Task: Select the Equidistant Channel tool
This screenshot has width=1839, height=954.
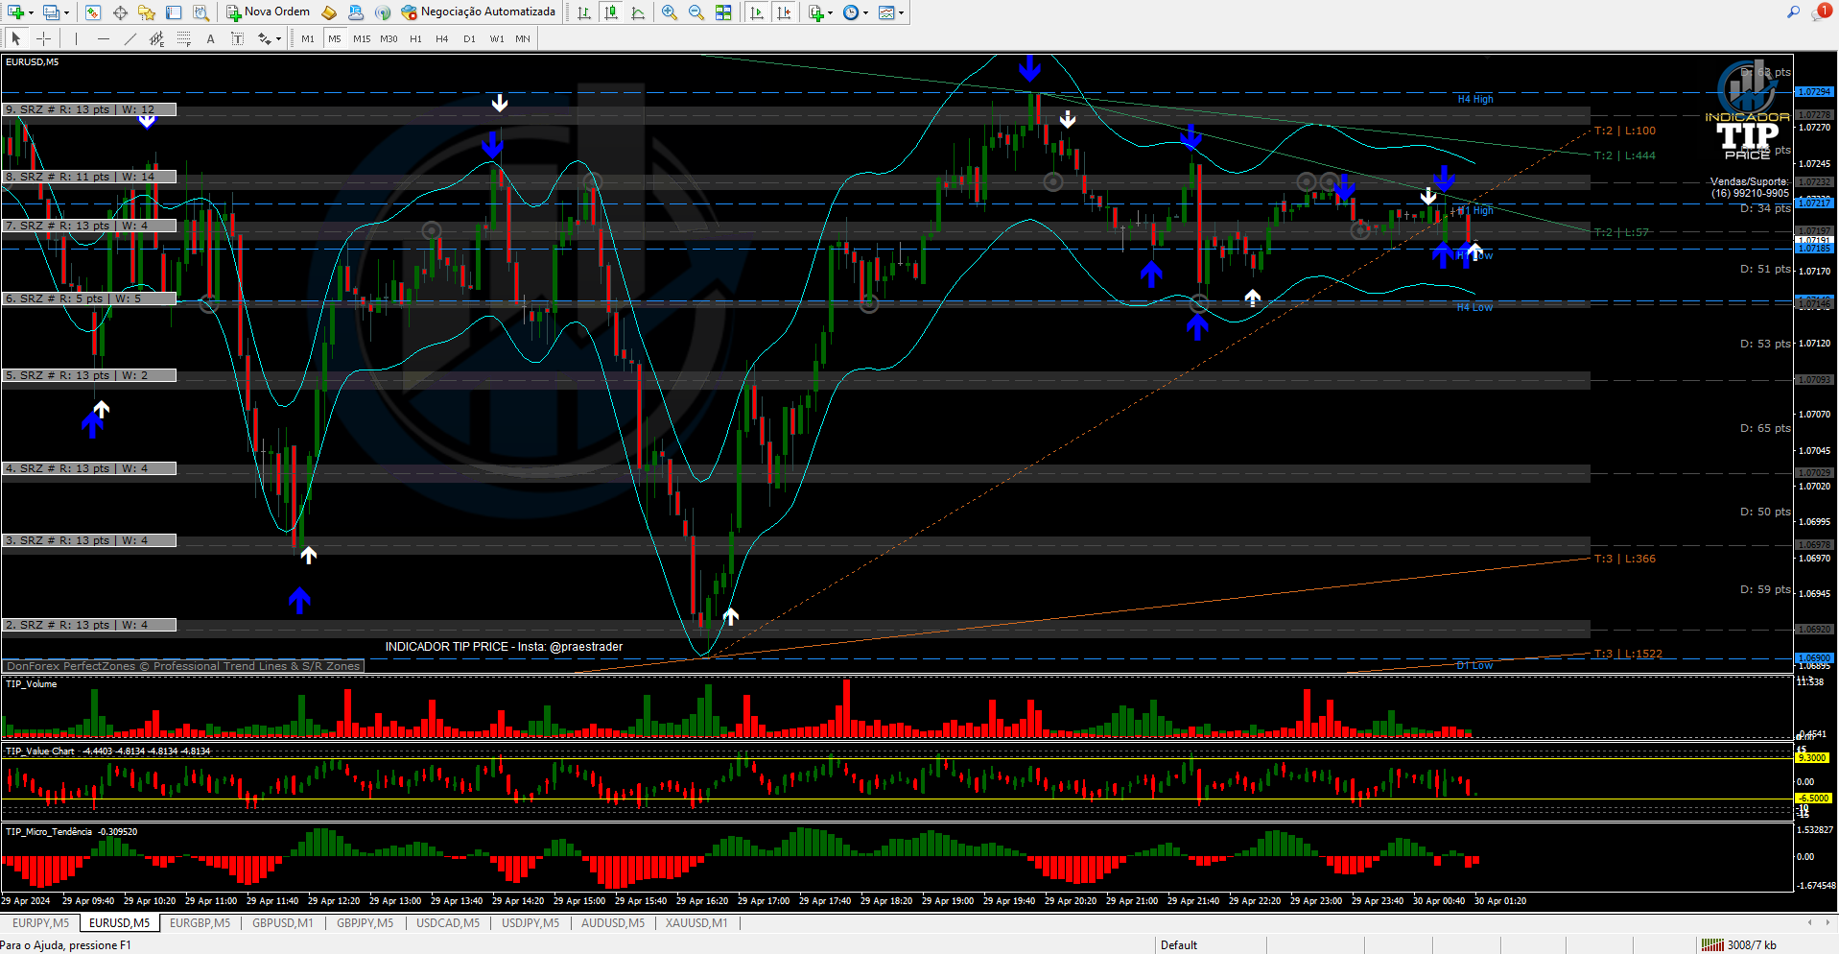Action: [157, 39]
